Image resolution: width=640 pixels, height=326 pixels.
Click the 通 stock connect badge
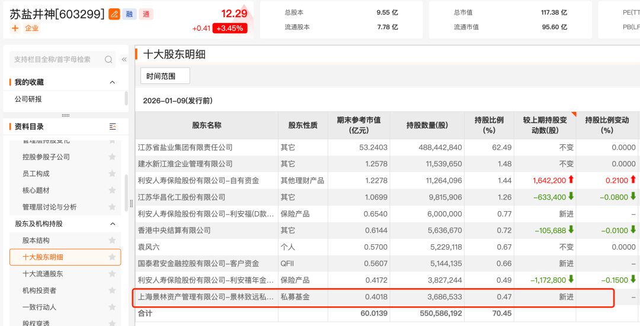[x=146, y=14]
